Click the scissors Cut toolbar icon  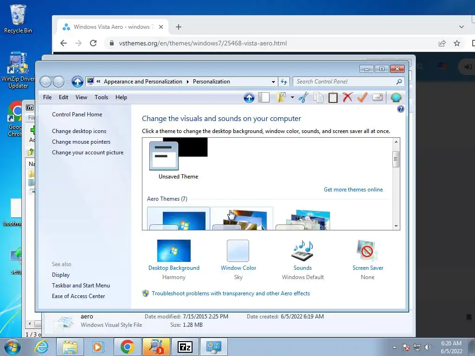pos(303,97)
